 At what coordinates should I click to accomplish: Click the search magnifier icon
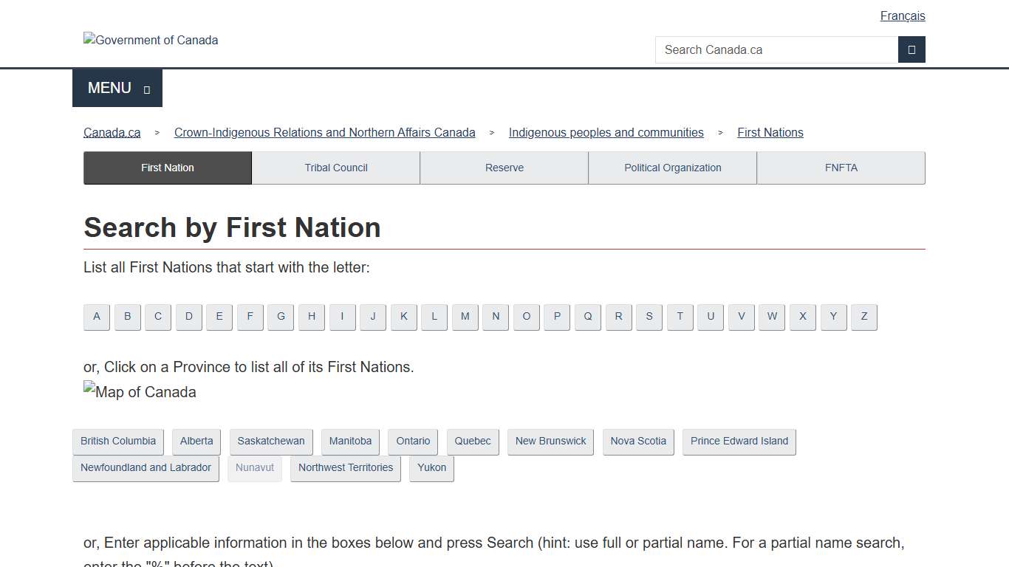[911, 49]
